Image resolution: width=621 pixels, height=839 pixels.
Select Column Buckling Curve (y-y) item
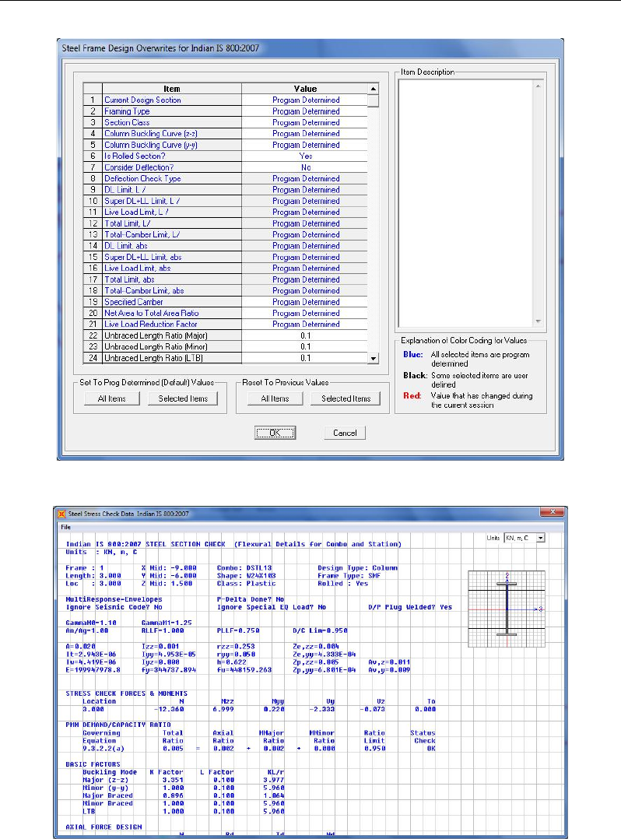[172, 145]
